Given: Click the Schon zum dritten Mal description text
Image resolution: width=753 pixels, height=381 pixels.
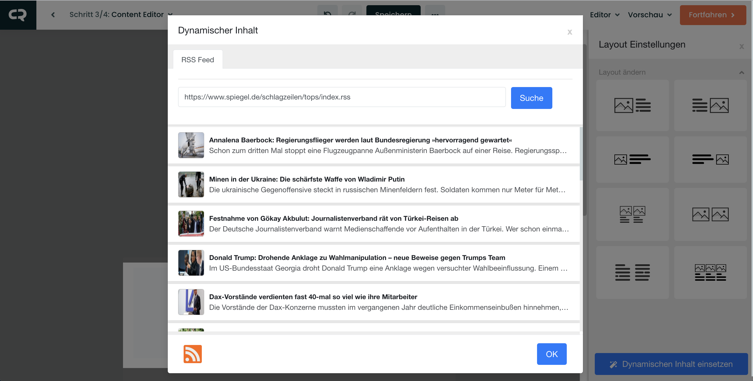Looking at the screenshot, I should tap(387, 150).
